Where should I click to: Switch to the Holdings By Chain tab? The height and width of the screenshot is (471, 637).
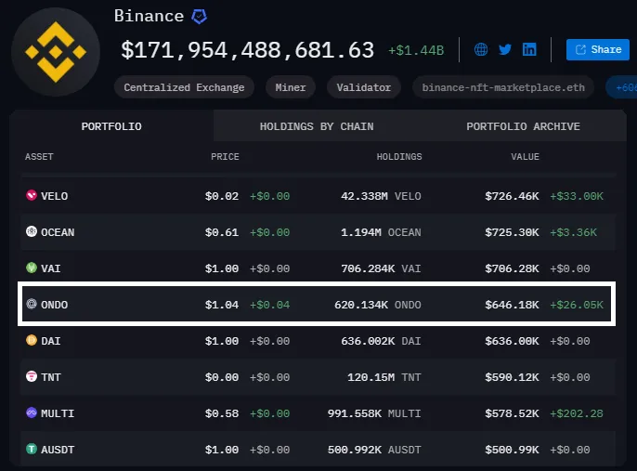pos(317,126)
